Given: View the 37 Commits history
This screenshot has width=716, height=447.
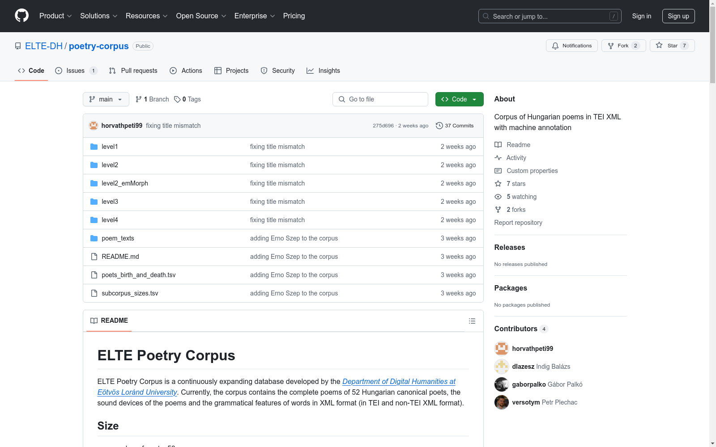Looking at the screenshot, I should (455, 126).
